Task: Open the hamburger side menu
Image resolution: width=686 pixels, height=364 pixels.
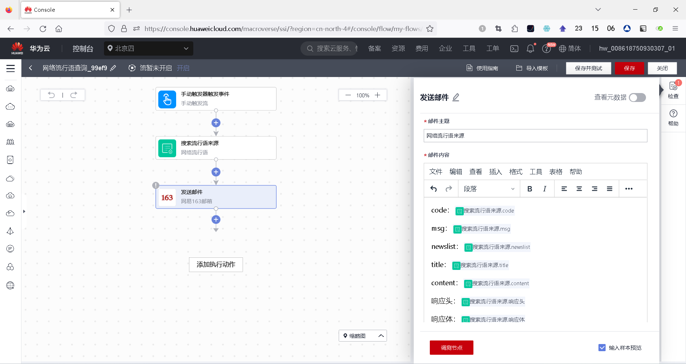Action: tap(11, 68)
